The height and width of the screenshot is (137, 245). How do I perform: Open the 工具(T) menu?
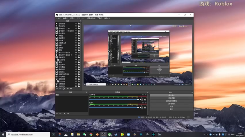100,18
